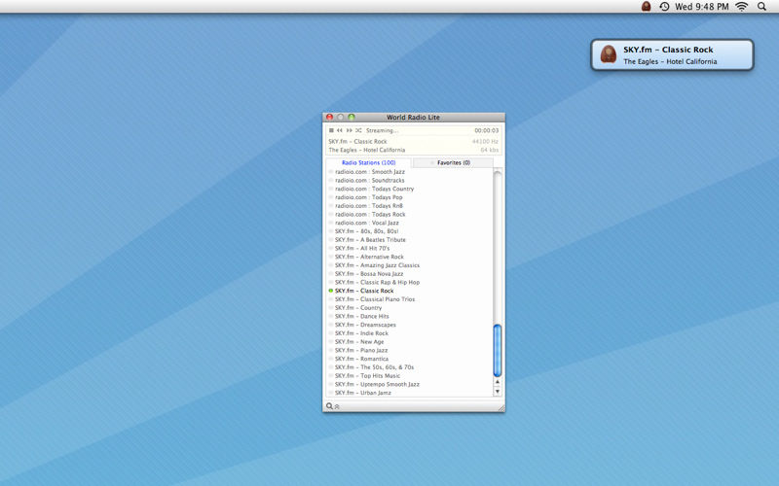
Task: Toggle favorite dot beside radioio.com : Smooth Jazz
Action: tap(331, 172)
